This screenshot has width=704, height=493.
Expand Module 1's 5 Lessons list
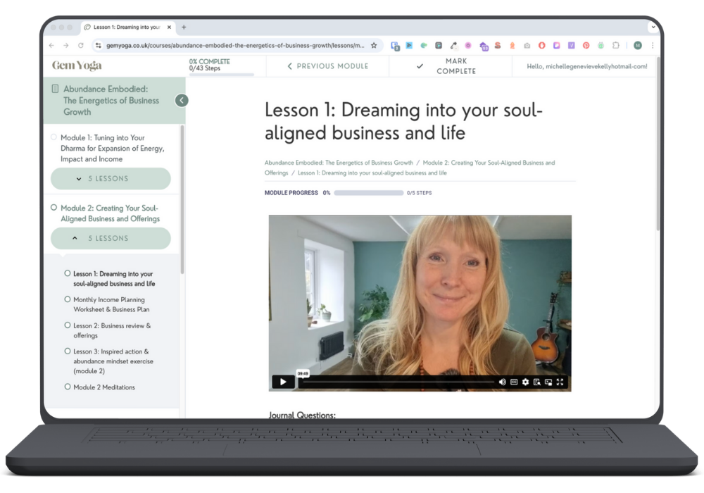[111, 179]
